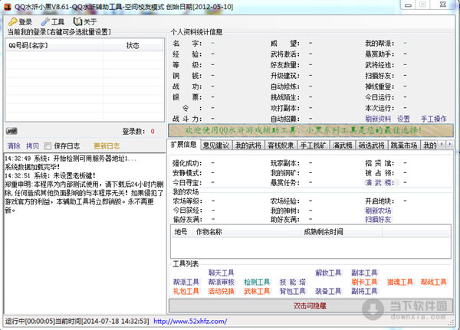Minimize the QQ水浒小黑 window
This screenshot has width=460, height=330.
coord(408,5)
